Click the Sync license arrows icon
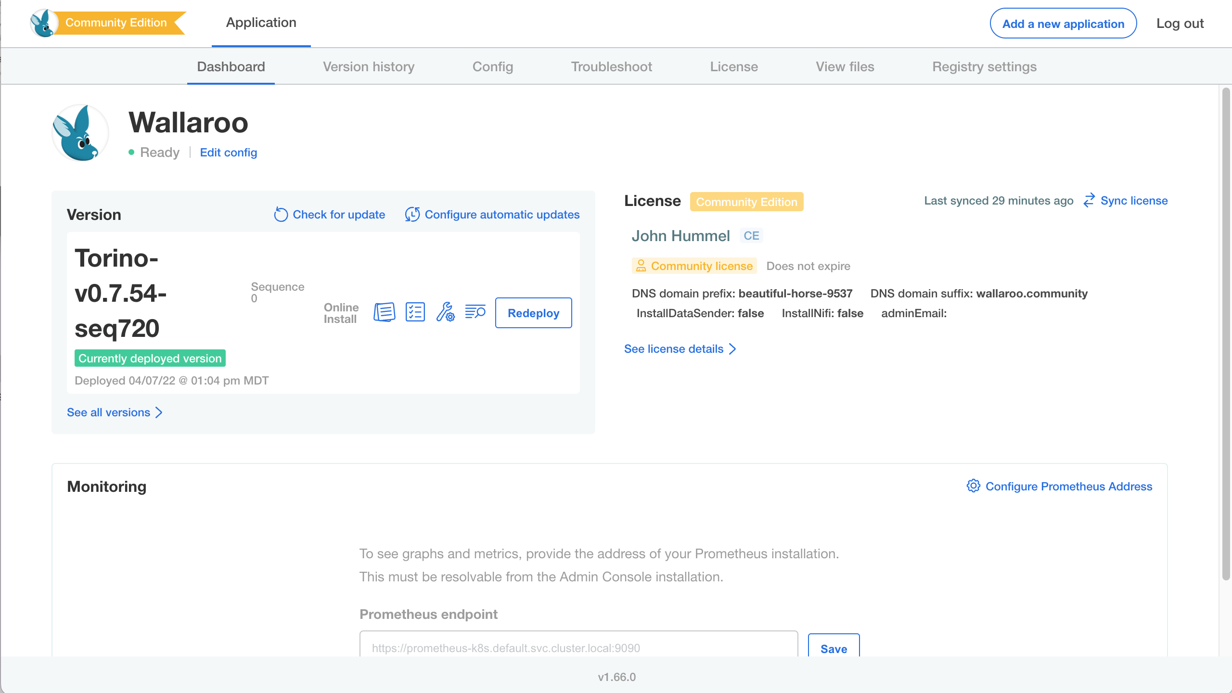This screenshot has height=693, width=1232. point(1089,201)
